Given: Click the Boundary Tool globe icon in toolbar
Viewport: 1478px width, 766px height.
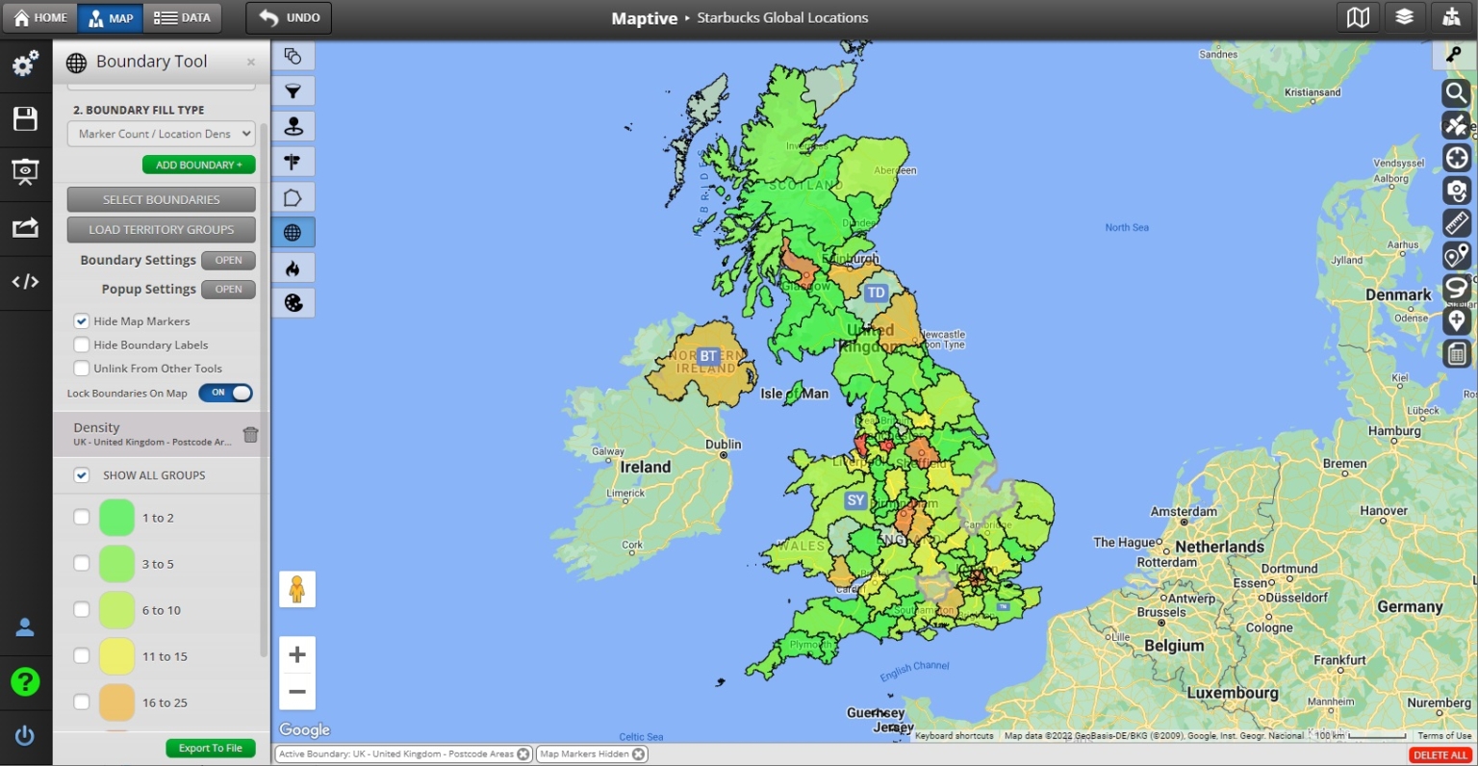Looking at the screenshot, I should tap(293, 232).
